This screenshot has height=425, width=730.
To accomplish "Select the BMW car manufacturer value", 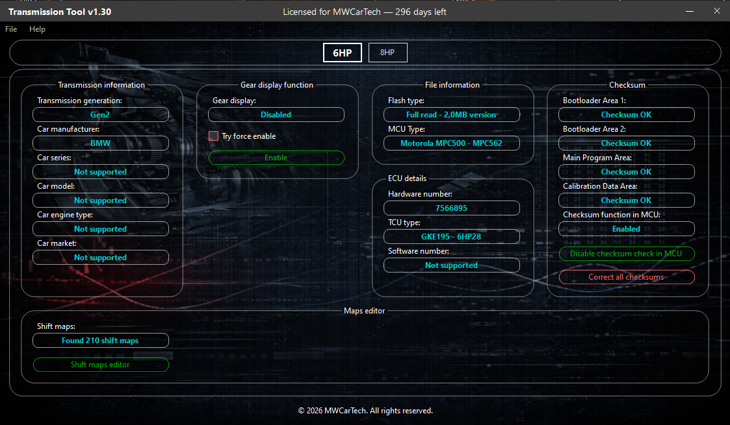I will [101, 143].
